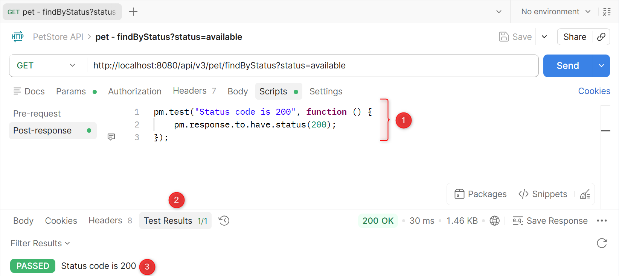This screenshot has height=276, width=619.
Task: Select the Pre-request script section
Action: (x=37, y=114)
